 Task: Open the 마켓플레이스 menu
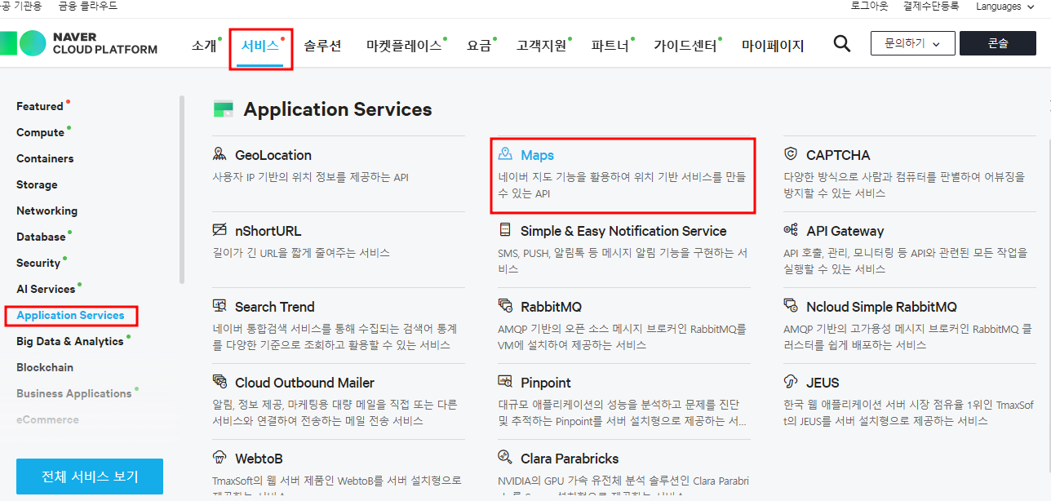point(404,46)
